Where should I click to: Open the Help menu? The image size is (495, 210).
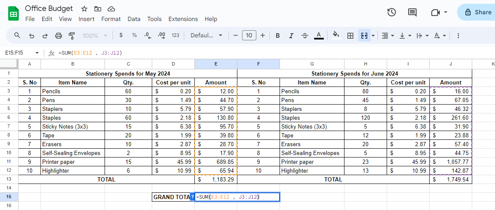point(211,19)
